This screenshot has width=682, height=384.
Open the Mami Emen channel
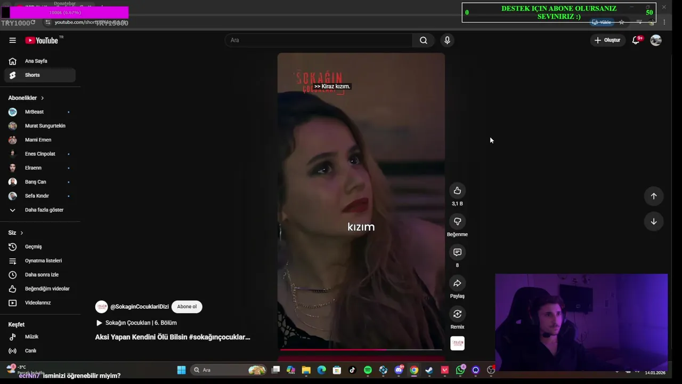(40, 140)
